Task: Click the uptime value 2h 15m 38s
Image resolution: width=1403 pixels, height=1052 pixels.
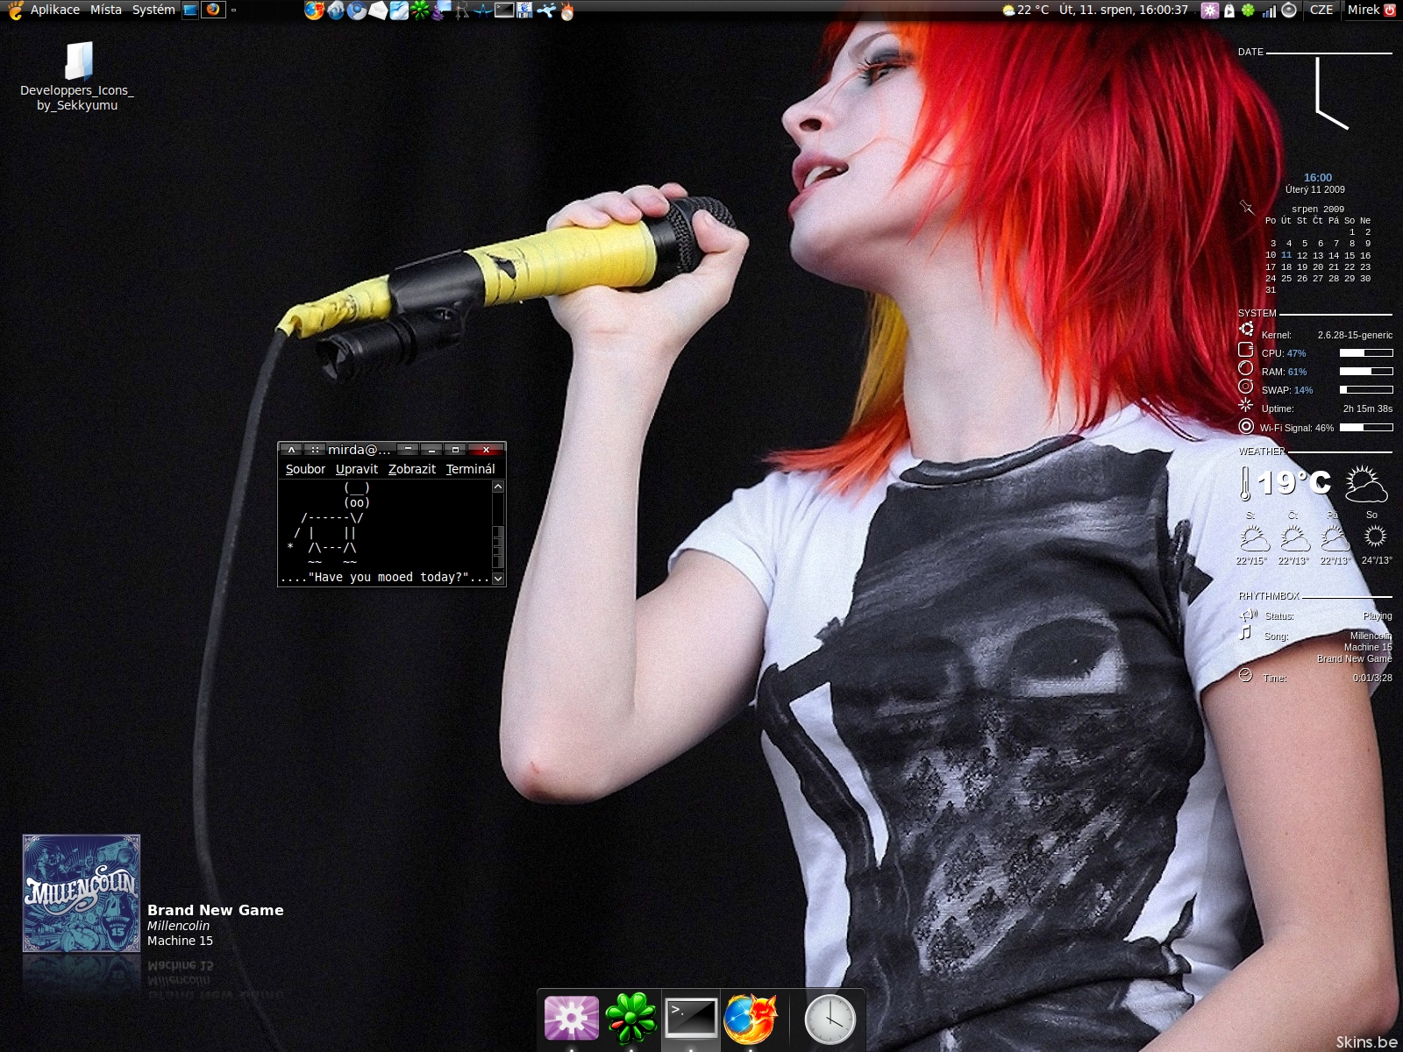Action: click(x=1368, y=409)
